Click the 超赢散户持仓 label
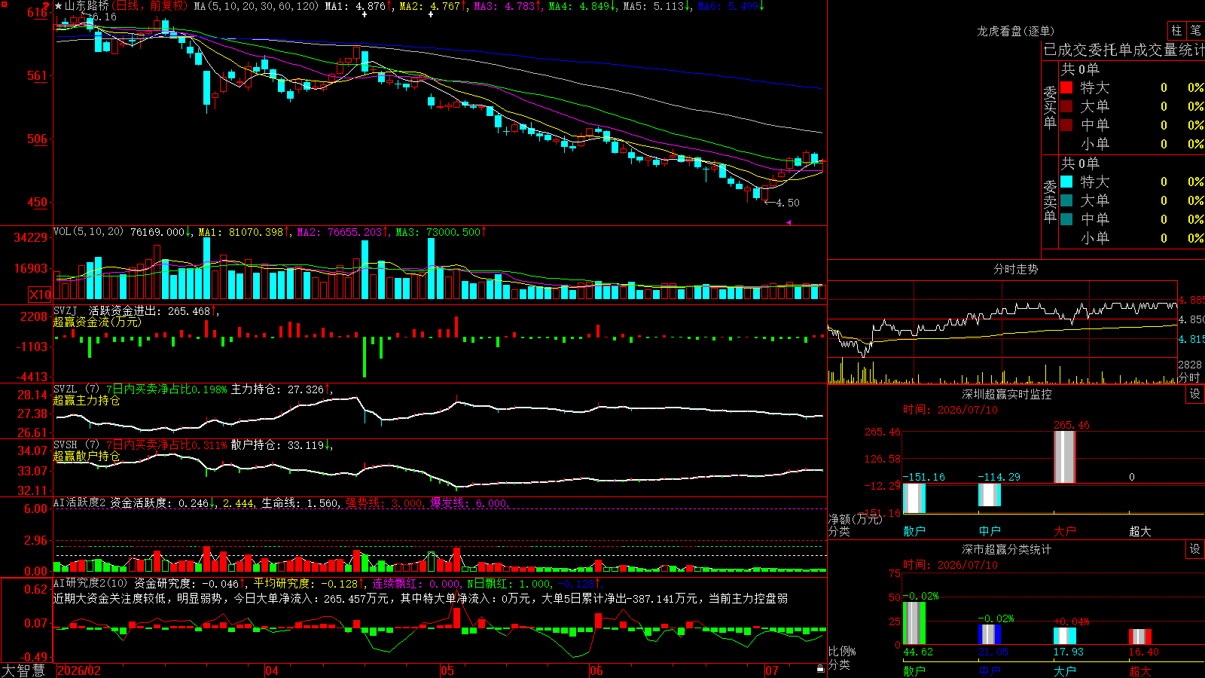 point(87,456)
